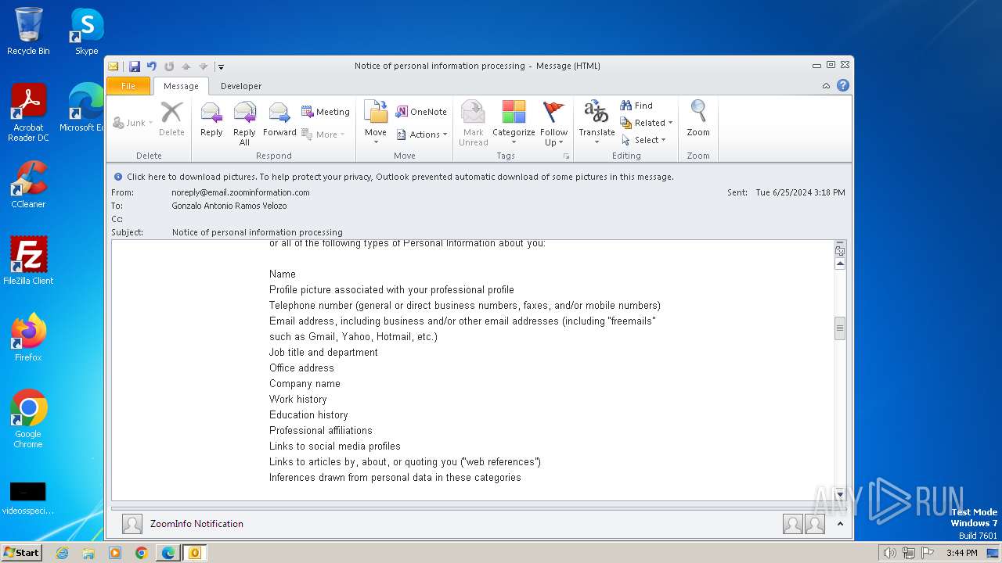
Task: Forward this email message
Action: 279,122
